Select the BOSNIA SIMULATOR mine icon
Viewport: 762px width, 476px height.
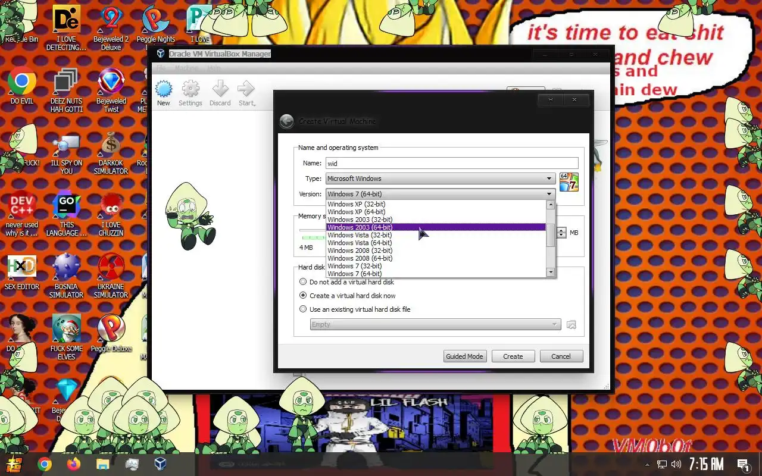[x=67, y=268]
